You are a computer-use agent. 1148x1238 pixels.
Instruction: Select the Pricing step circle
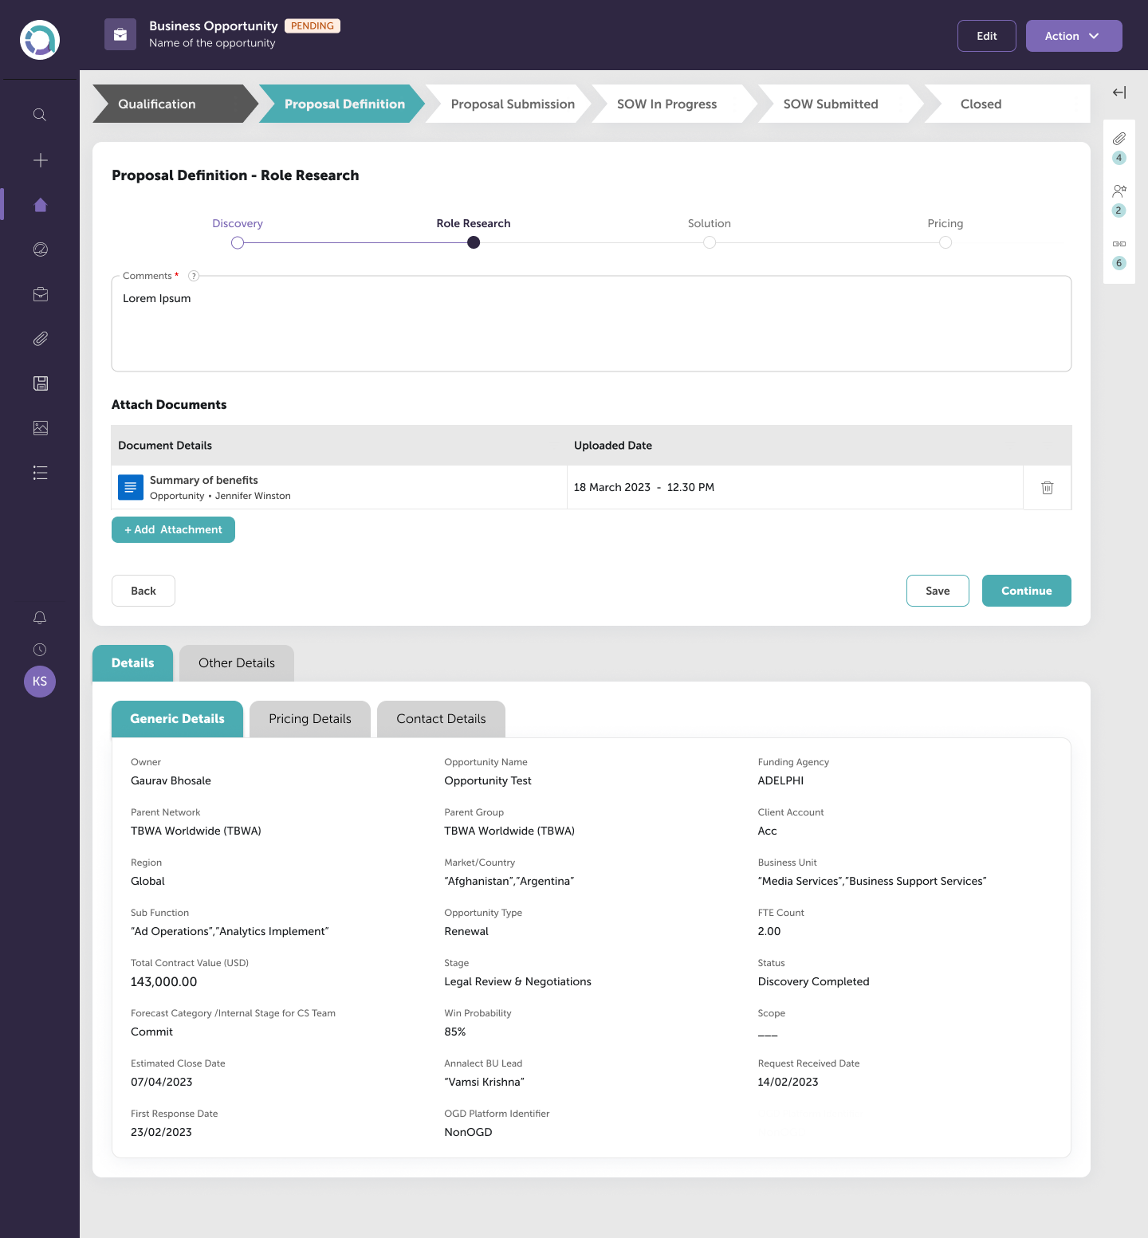click(x=945, y=243)
